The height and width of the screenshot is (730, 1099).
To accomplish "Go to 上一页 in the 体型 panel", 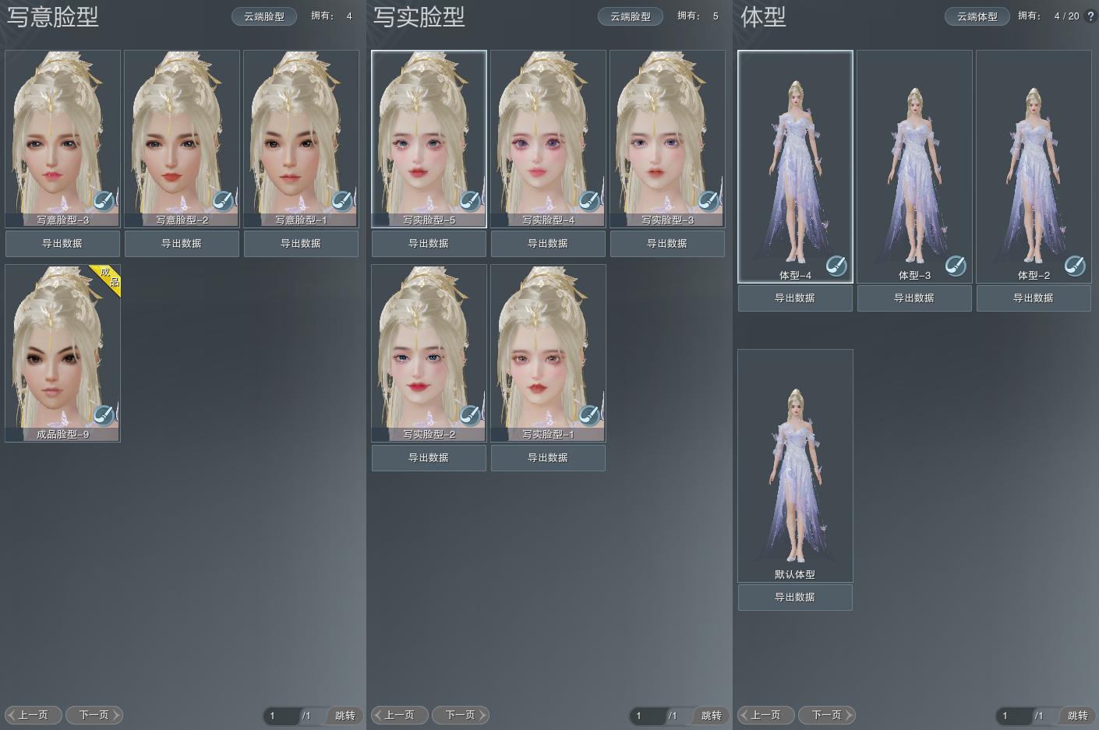I will click(x=765, y=714).
